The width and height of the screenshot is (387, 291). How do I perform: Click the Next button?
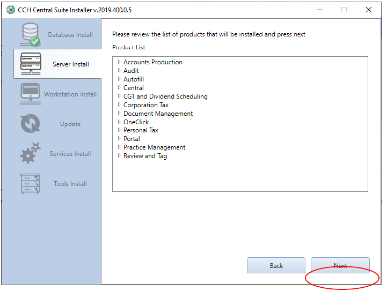[340, 265]
